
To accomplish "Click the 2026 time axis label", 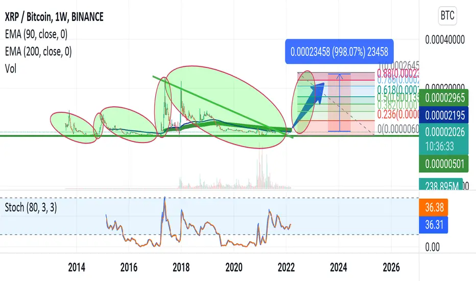I will [x=391, y=267].
